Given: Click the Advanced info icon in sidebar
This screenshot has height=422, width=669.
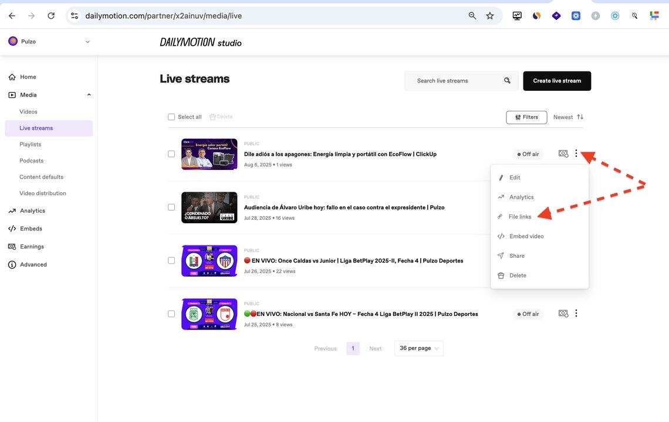Looking at the screenshot, I should tap(12, 265).
